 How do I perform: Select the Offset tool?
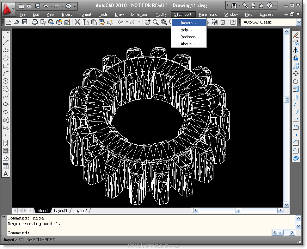click(x=296, y=58)
